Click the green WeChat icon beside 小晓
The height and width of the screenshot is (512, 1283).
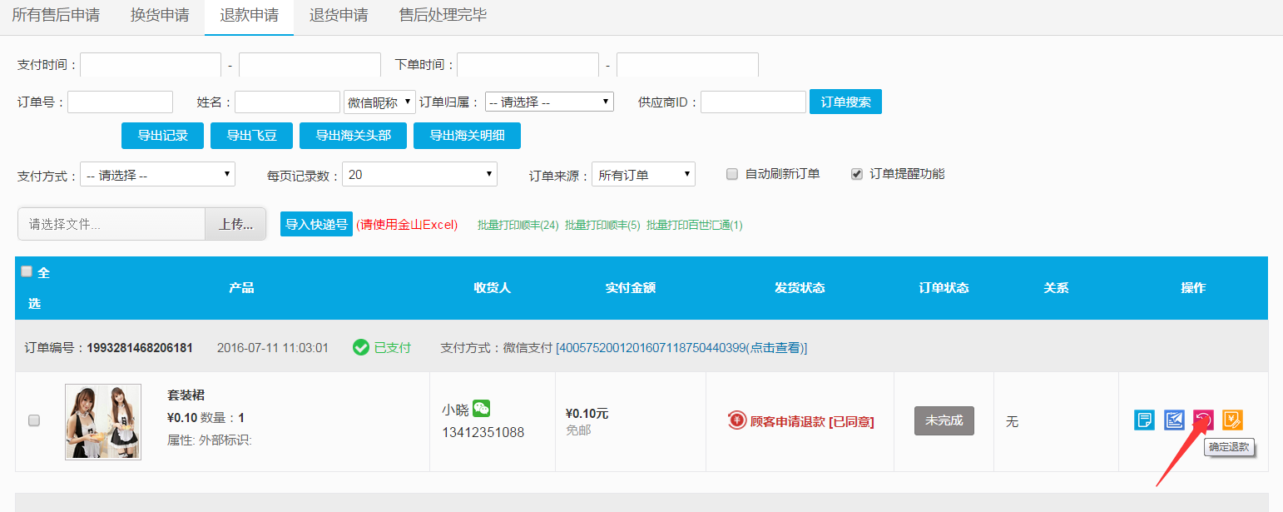click(481, 409)
